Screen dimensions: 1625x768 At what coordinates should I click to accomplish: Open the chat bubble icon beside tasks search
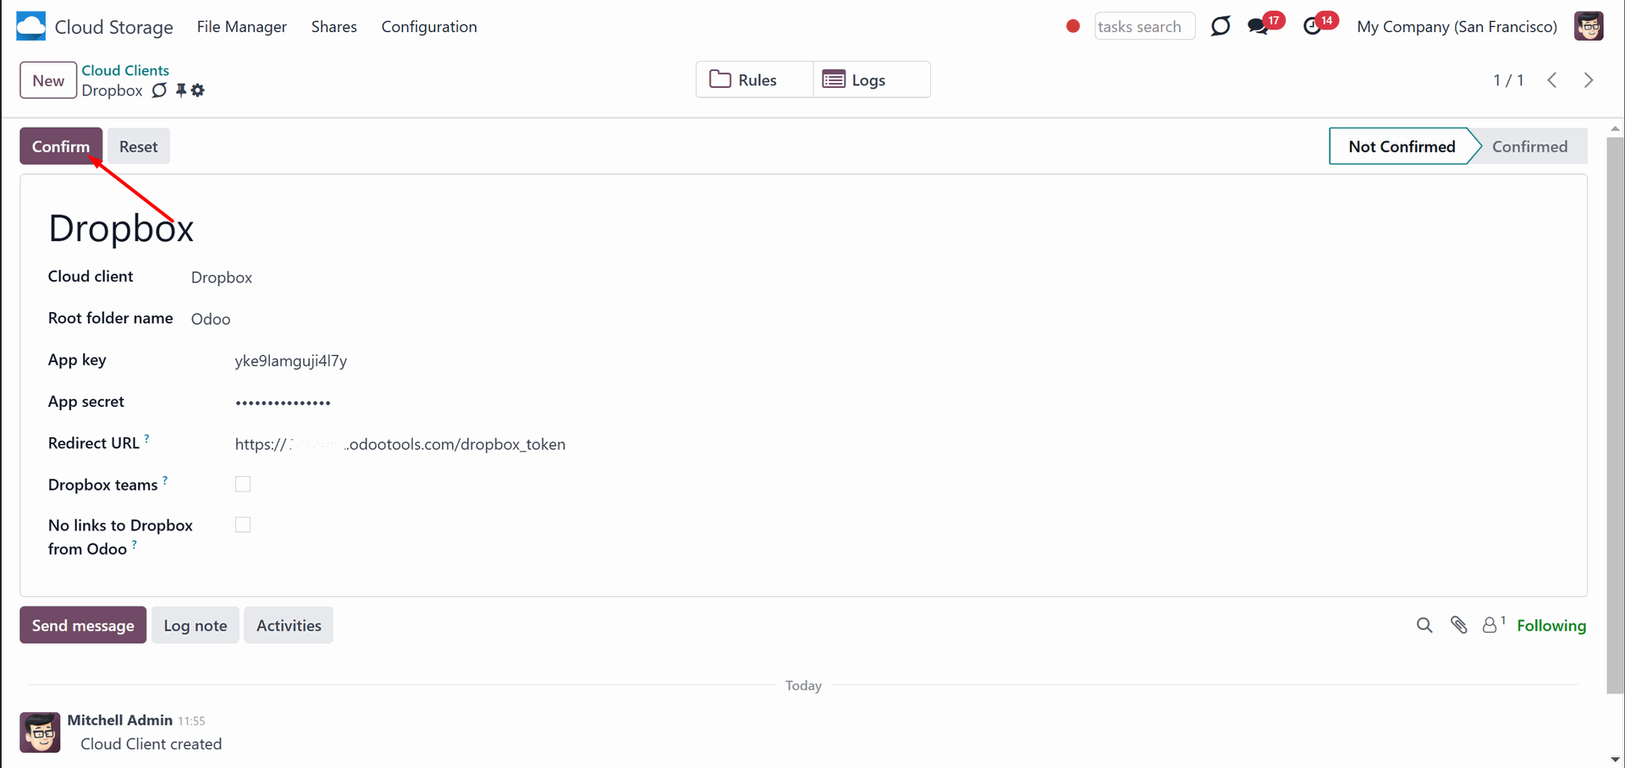tap(1220, 26)
